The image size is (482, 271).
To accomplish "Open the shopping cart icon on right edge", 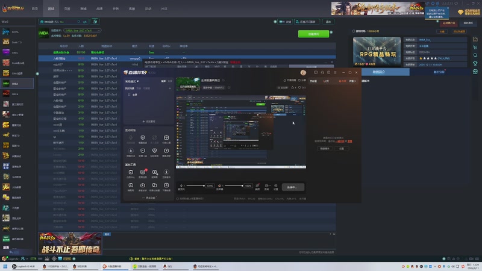I will [x=475, y=48].
